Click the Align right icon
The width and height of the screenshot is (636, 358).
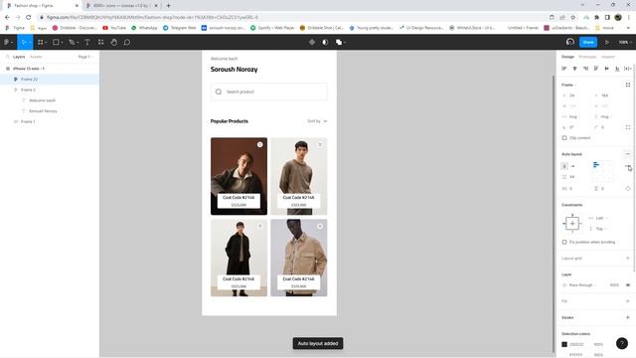tap(585, 69)
